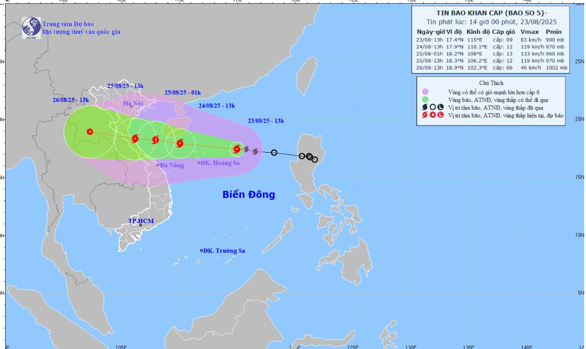Click the 25/08-01h row in forecast table
Viewport: 586px width, 349px height.
pos(491,54)
